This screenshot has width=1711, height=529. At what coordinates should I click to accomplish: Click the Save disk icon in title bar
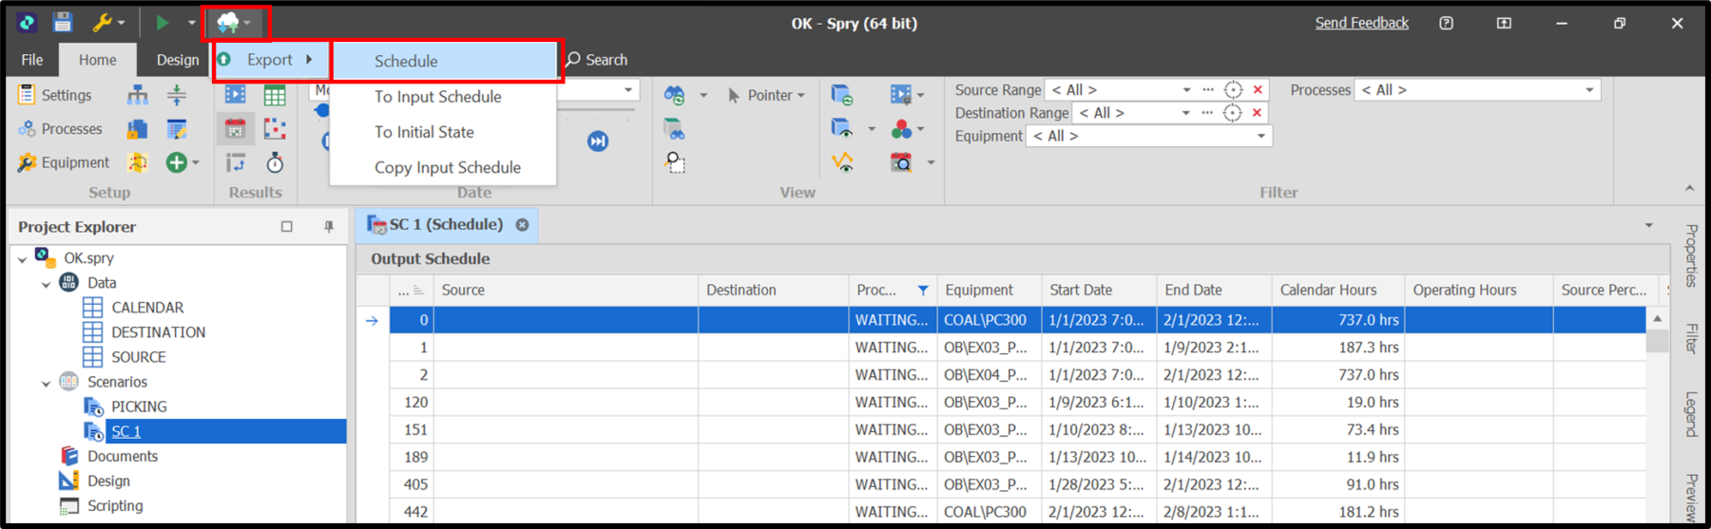[x=63, y=22]
